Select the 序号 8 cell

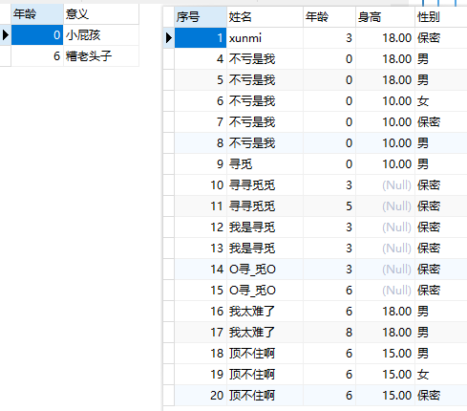click(201, 143)
